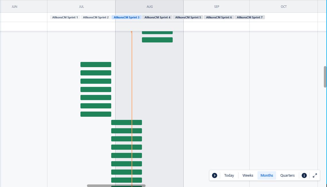This screenshot has height=187, width=327.
Task: Expand the sidebar using the circular chevron icon
Action: [214, 175]
